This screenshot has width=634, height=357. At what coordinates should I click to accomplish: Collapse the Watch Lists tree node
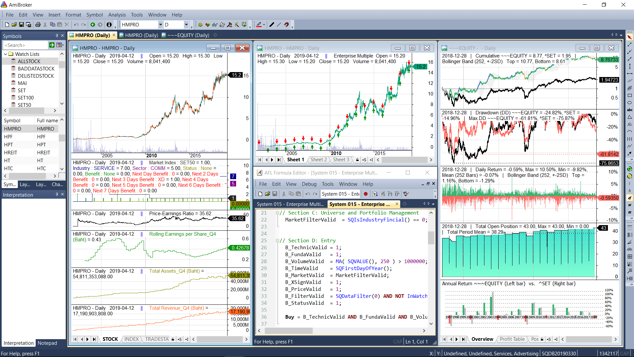click(5, 54)
